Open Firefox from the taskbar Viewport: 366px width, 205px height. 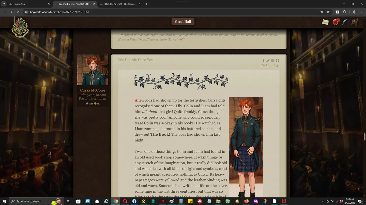coord(246,201)
